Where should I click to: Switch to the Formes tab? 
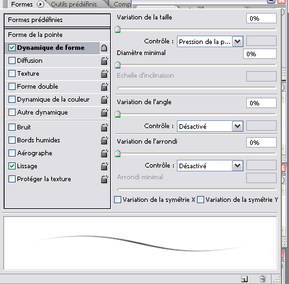click(22, 4)
